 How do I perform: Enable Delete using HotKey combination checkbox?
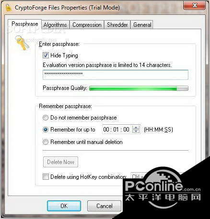pyautogui.click(x=46, y=177)
